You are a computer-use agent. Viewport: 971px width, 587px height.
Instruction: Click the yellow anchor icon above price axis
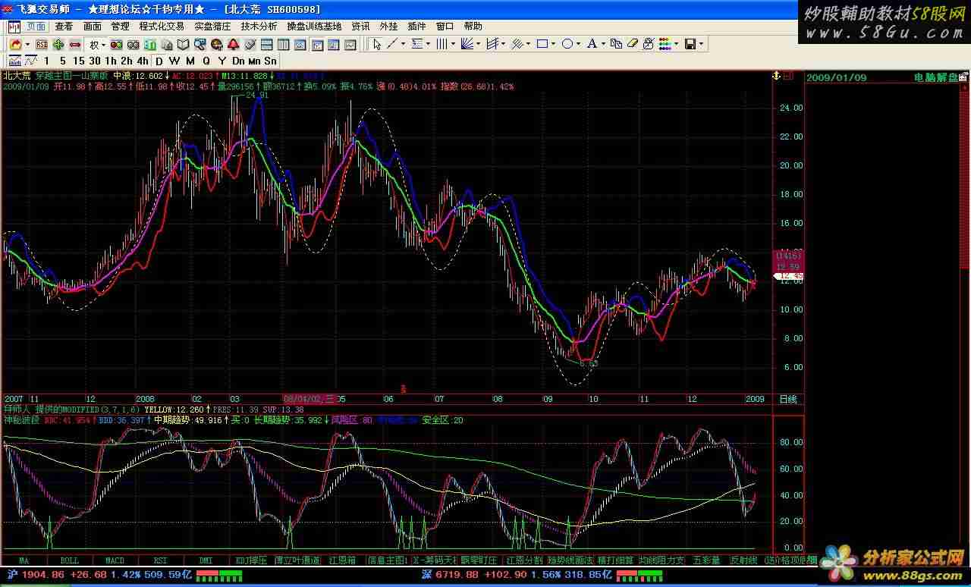click(x=776, y=76)
